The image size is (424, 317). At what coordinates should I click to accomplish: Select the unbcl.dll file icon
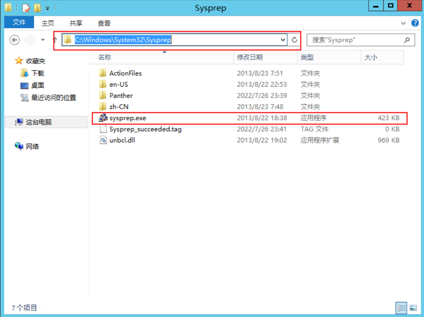point(103,140)
